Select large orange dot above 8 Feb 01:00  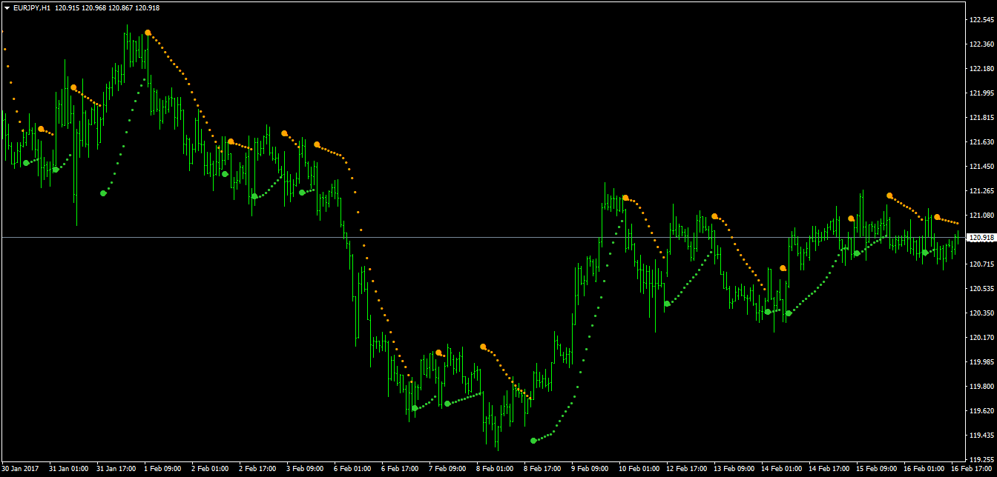(483, 347)
